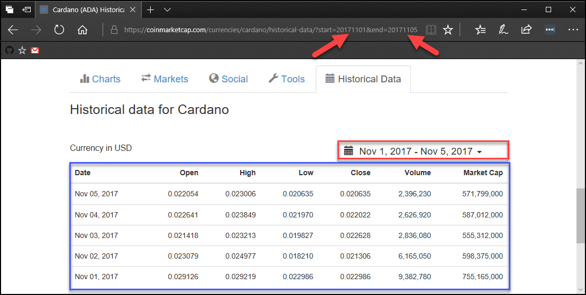Select the Historical Data tab
The height and width of the screenshot is (295, 586).
[x=363, y=79]
